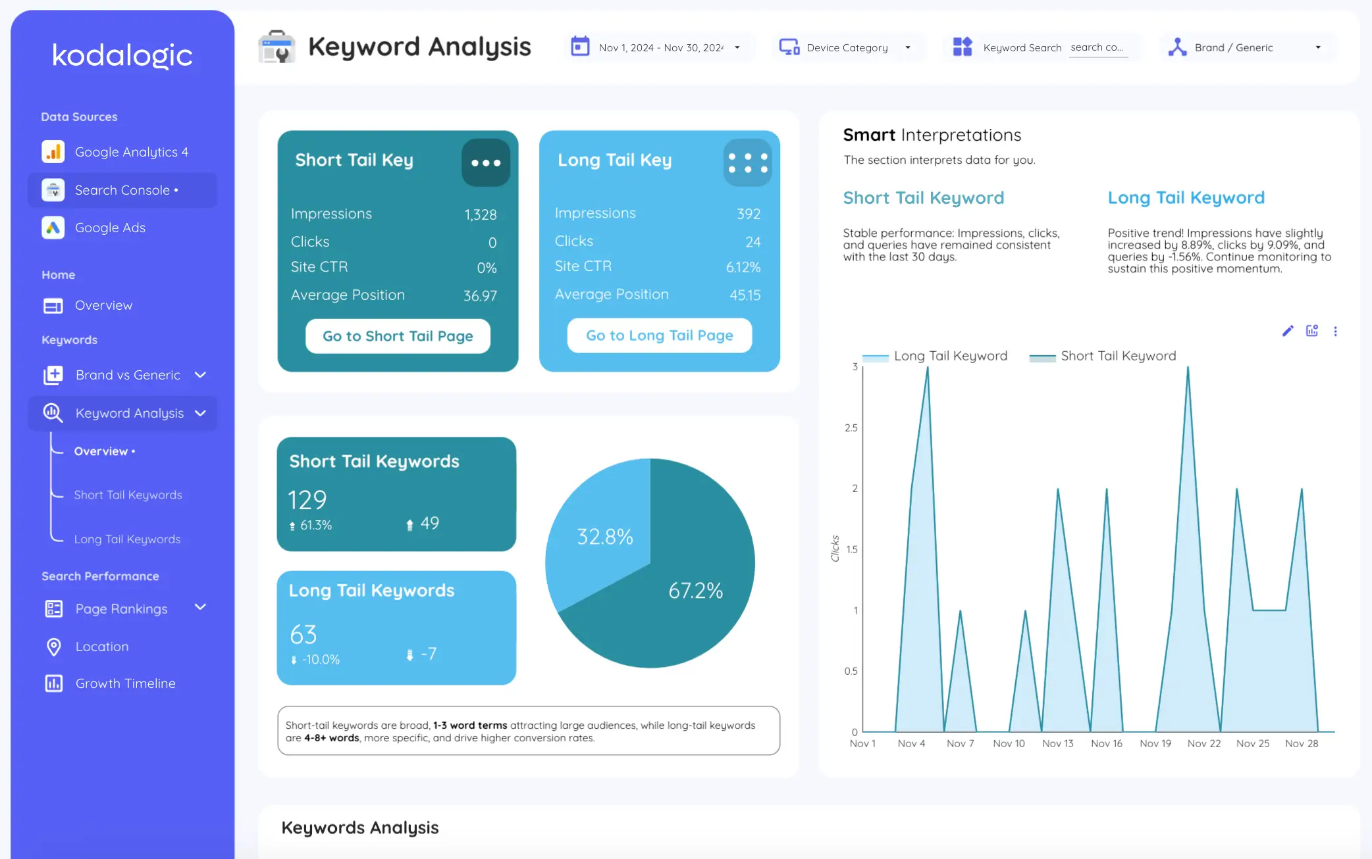
Task: Click the Long Tail Keywords 63 scorecard
Action: pyautogui.click(x=396, y=628)
